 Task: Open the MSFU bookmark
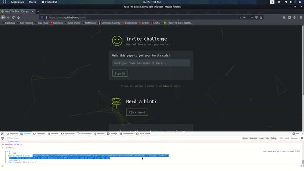click(x=156, y=23)
